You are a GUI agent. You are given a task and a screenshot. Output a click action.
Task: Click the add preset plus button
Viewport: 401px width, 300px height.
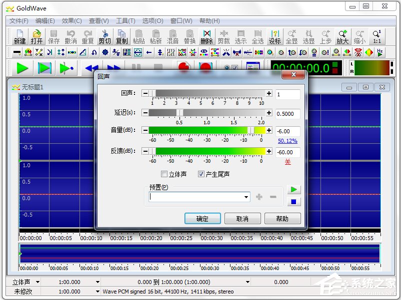pos(259,197)
